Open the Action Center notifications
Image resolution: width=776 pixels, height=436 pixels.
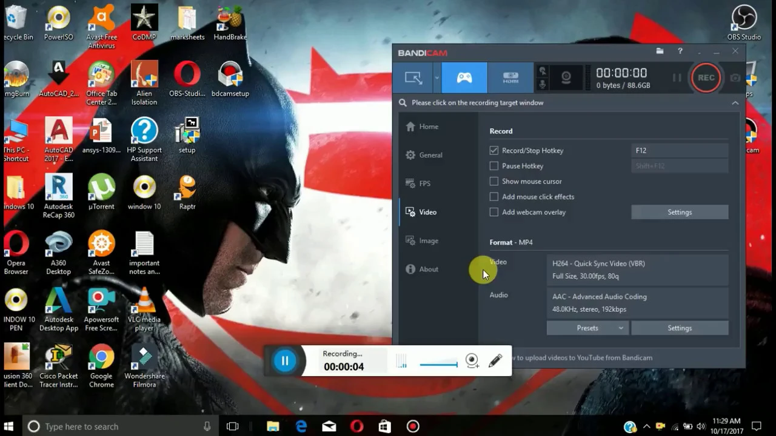(756, 426)
